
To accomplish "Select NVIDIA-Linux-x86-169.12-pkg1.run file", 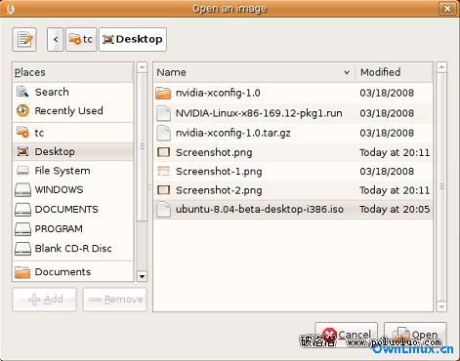I will (x=293, y=113).
